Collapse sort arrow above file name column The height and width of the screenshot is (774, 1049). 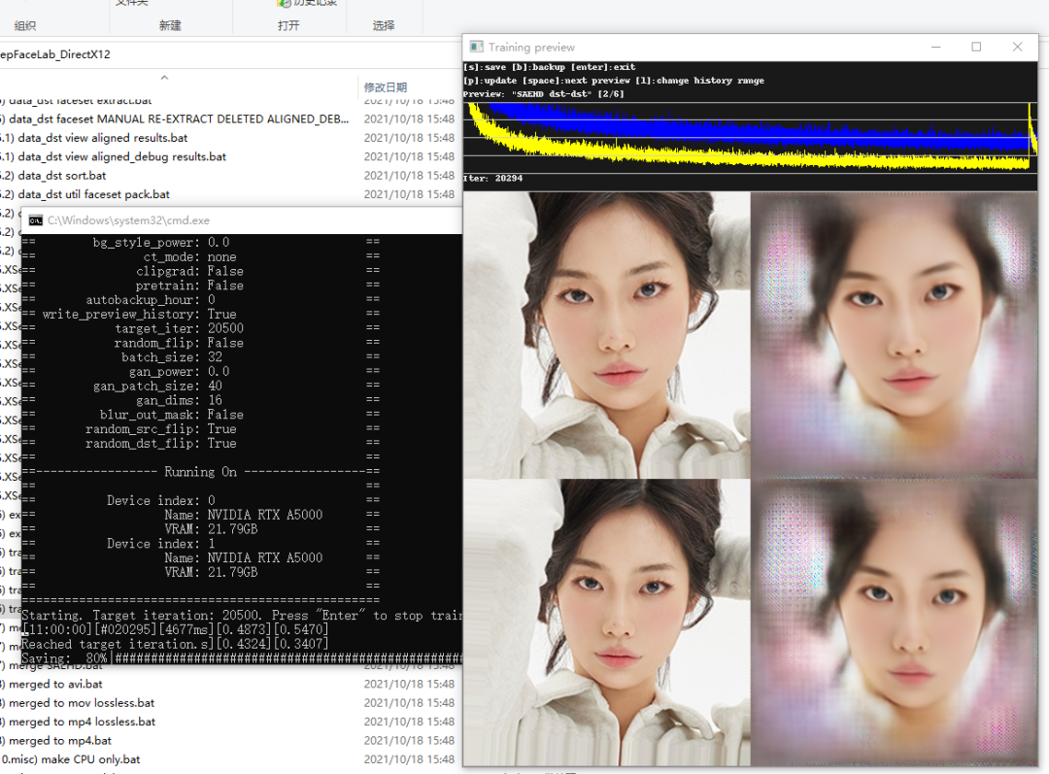pos(164,78)
